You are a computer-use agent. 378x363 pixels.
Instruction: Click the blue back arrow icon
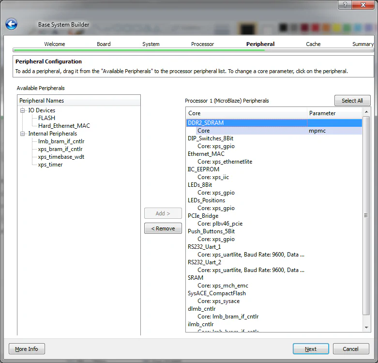(11, 24)
